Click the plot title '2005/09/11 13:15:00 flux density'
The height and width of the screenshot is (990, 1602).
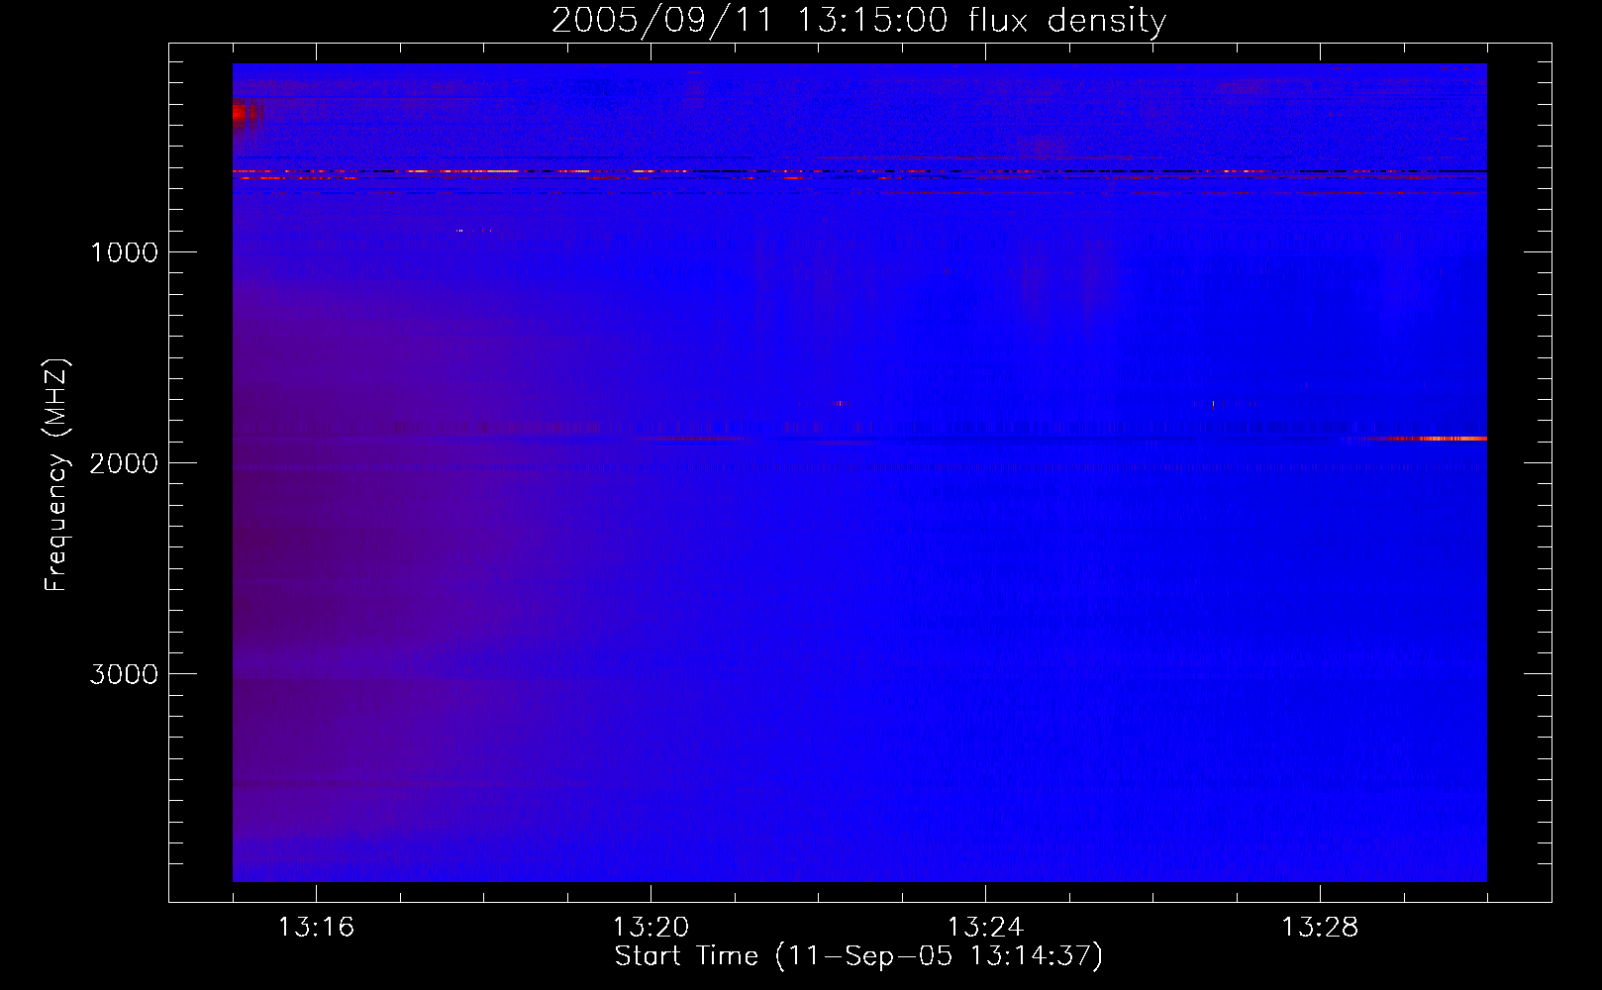(858, 20)
